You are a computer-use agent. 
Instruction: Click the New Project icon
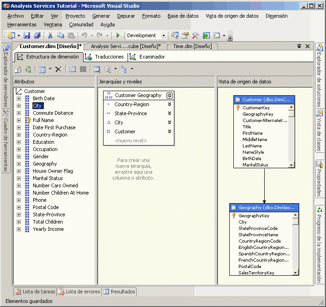pyautogui.click(x=11, y=35)
